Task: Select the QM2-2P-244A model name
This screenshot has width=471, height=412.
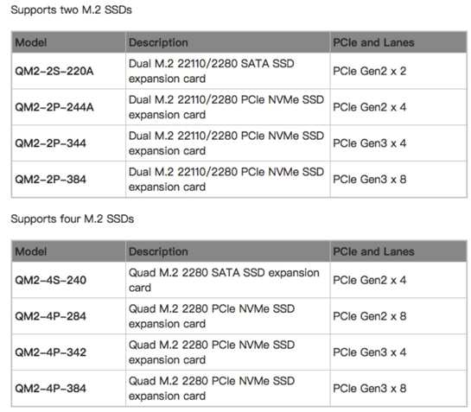Action: pos(54,107)
